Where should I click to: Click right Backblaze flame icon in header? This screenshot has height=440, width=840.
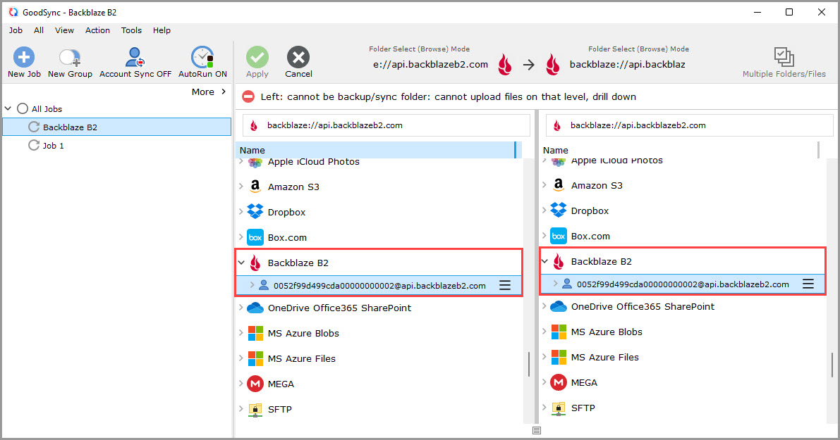pyautogui.click(x=553, y=65)
